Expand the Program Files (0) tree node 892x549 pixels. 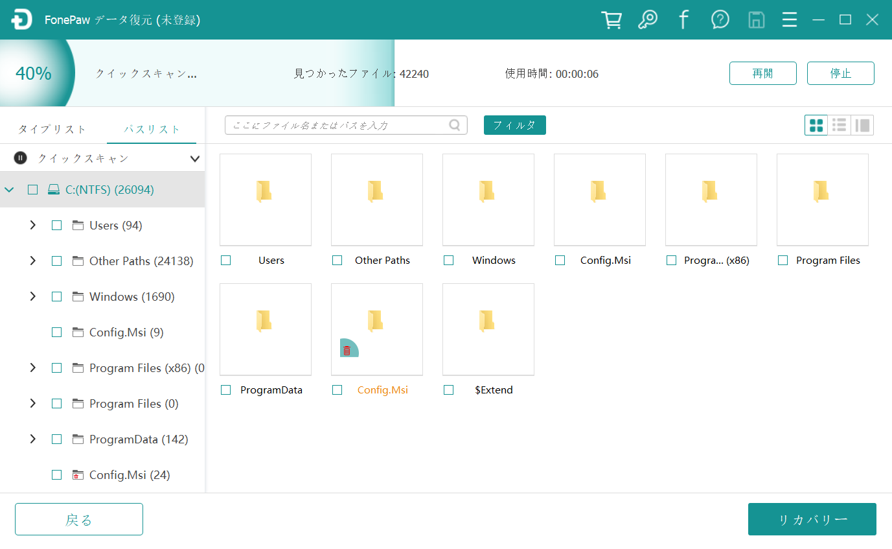(32, 404)
